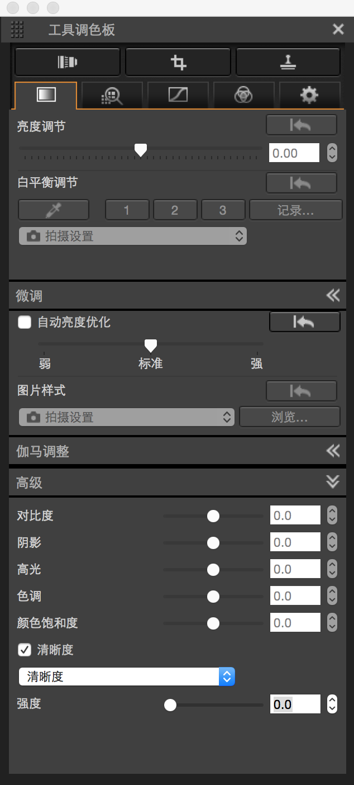Expand the 伽马调整 section
This screenshot has width=354, height=785.
coord(333,451)
